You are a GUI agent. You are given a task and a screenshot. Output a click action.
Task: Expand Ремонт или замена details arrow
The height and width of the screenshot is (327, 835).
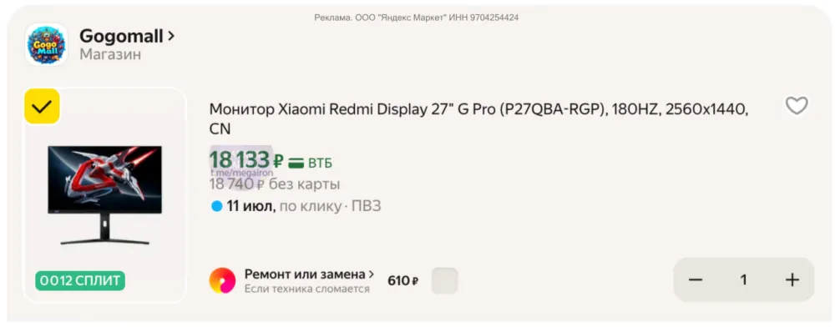[x=372, y=274]
